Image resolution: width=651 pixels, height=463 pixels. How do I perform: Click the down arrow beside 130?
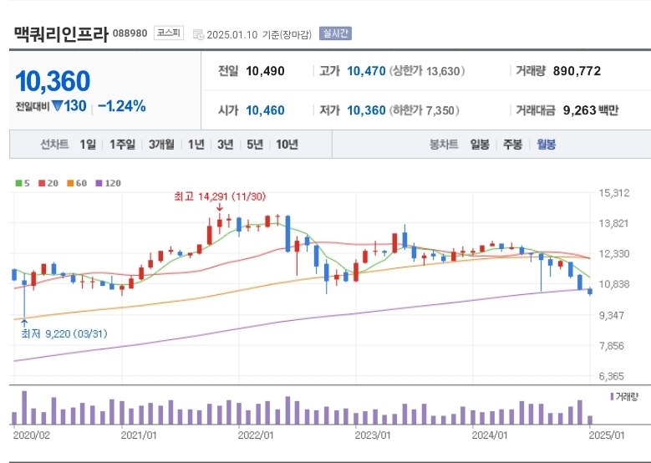click(x=58, y=106)
